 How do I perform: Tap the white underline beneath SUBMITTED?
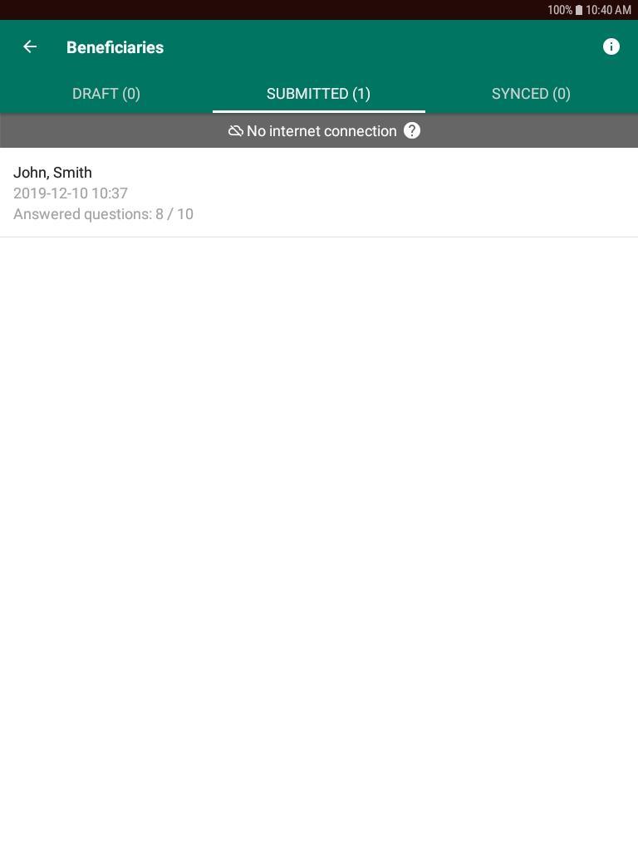click(x=318, y=112)
